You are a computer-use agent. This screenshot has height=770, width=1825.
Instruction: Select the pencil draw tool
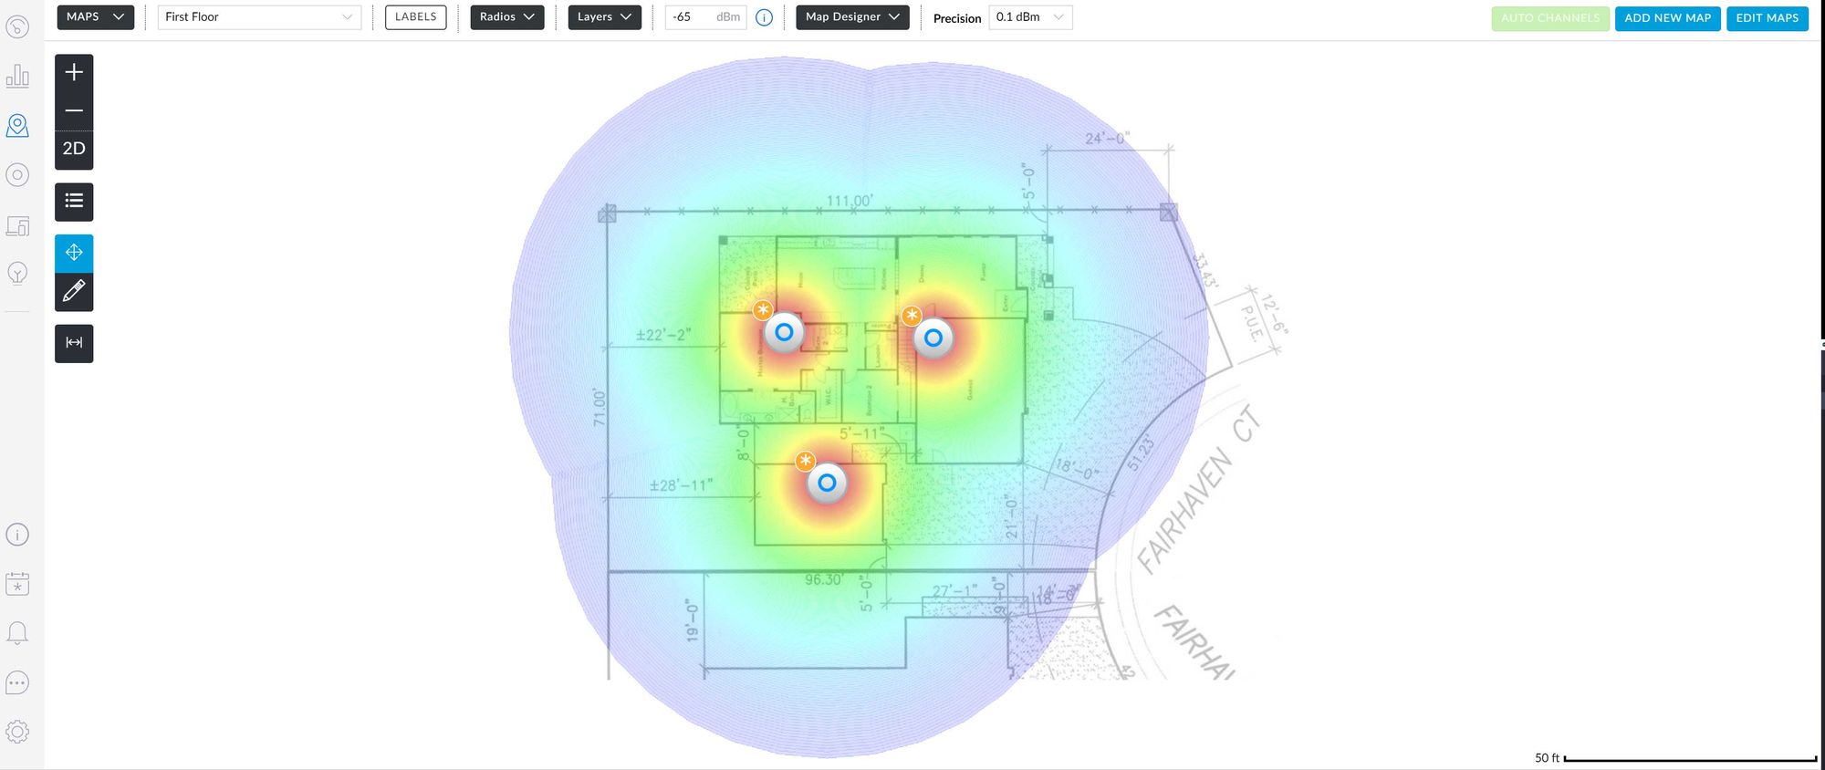tap(74, 292)
